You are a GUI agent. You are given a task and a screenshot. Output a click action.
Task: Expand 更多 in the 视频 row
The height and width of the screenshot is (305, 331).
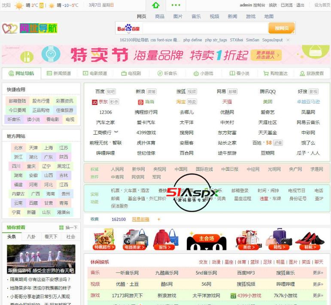tap(318, 284)
